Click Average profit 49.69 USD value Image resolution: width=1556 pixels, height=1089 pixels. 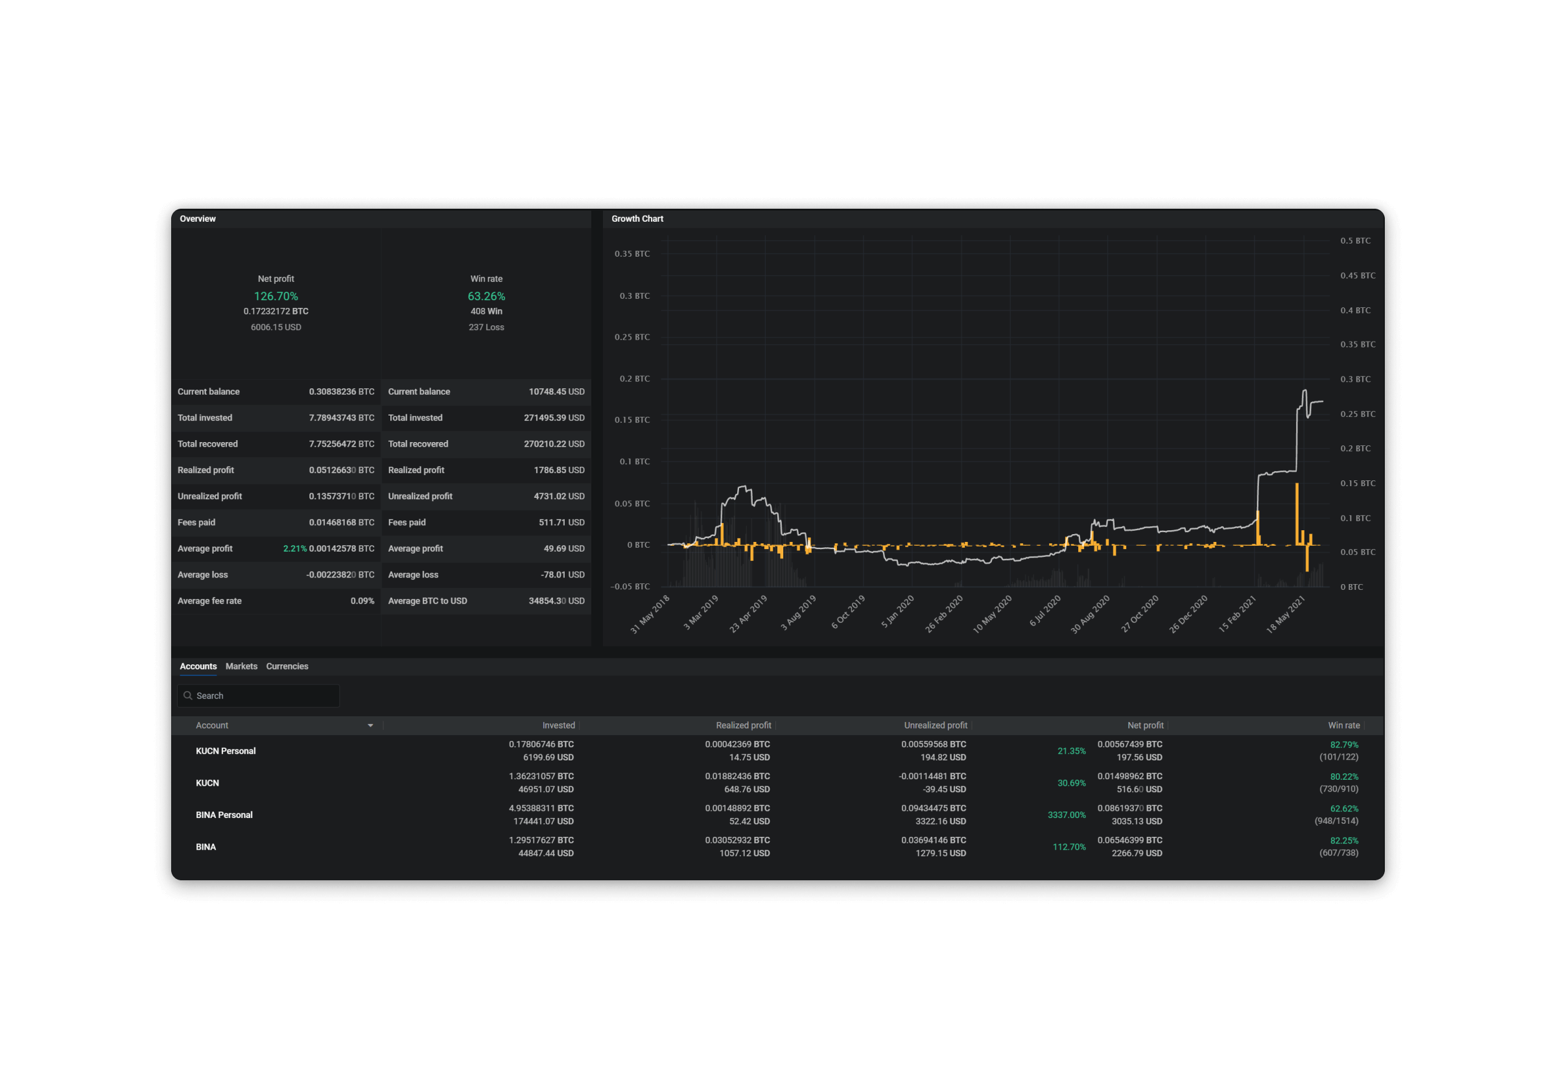point(564,548)
